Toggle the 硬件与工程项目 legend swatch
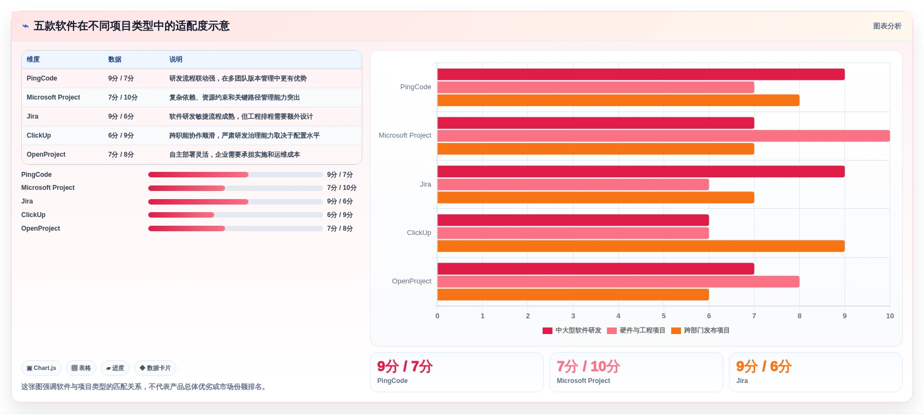Screen dimensions: 924x414 click(612, 331)
